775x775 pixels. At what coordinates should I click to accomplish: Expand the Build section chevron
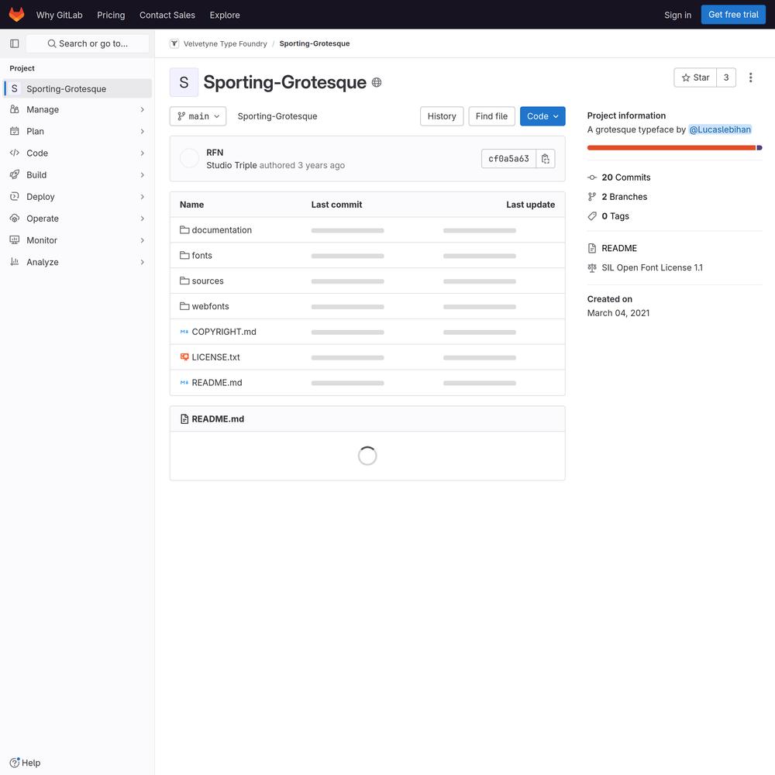pos(143,174)
